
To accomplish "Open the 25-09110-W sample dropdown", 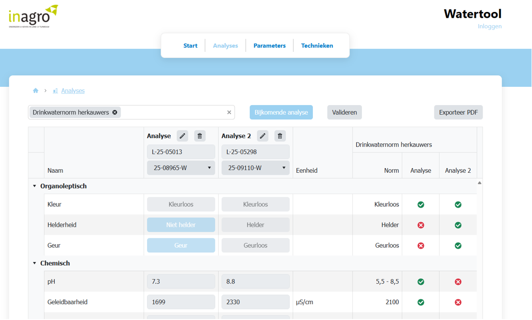I will 256,167.
